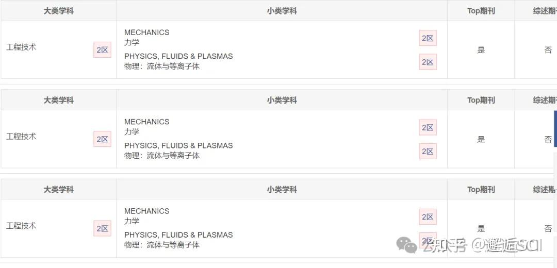Click the 否 value in the first table's last column
This screenshot has width=557, height=268.
(x=548, y=50)
